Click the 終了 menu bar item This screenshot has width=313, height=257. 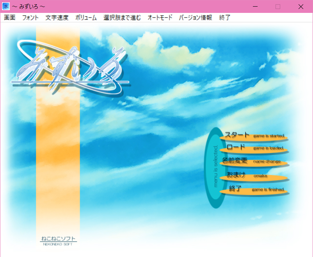(224, 18)
